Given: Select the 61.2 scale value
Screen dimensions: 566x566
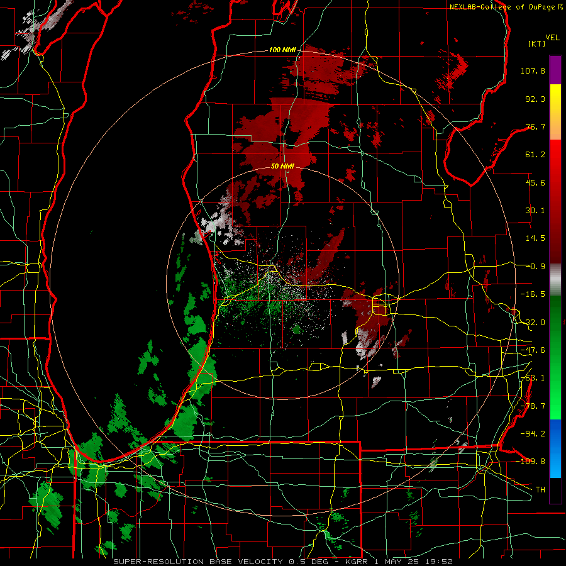Looking at the screenshot, I should (x=535, y=155).
